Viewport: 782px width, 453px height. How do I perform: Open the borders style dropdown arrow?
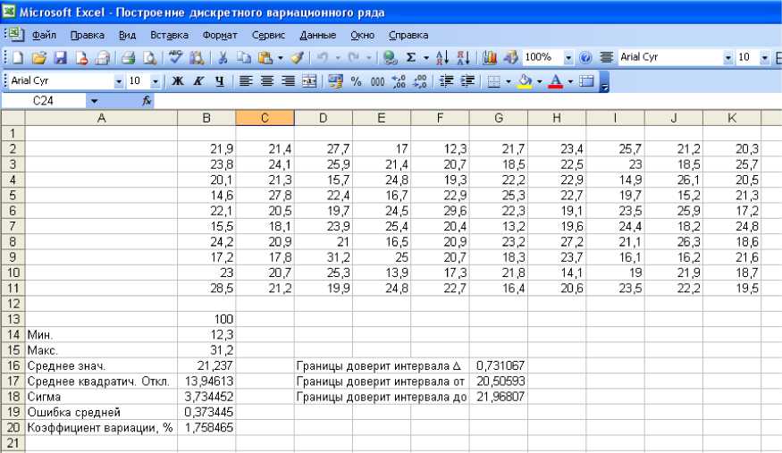coord(508,81)
